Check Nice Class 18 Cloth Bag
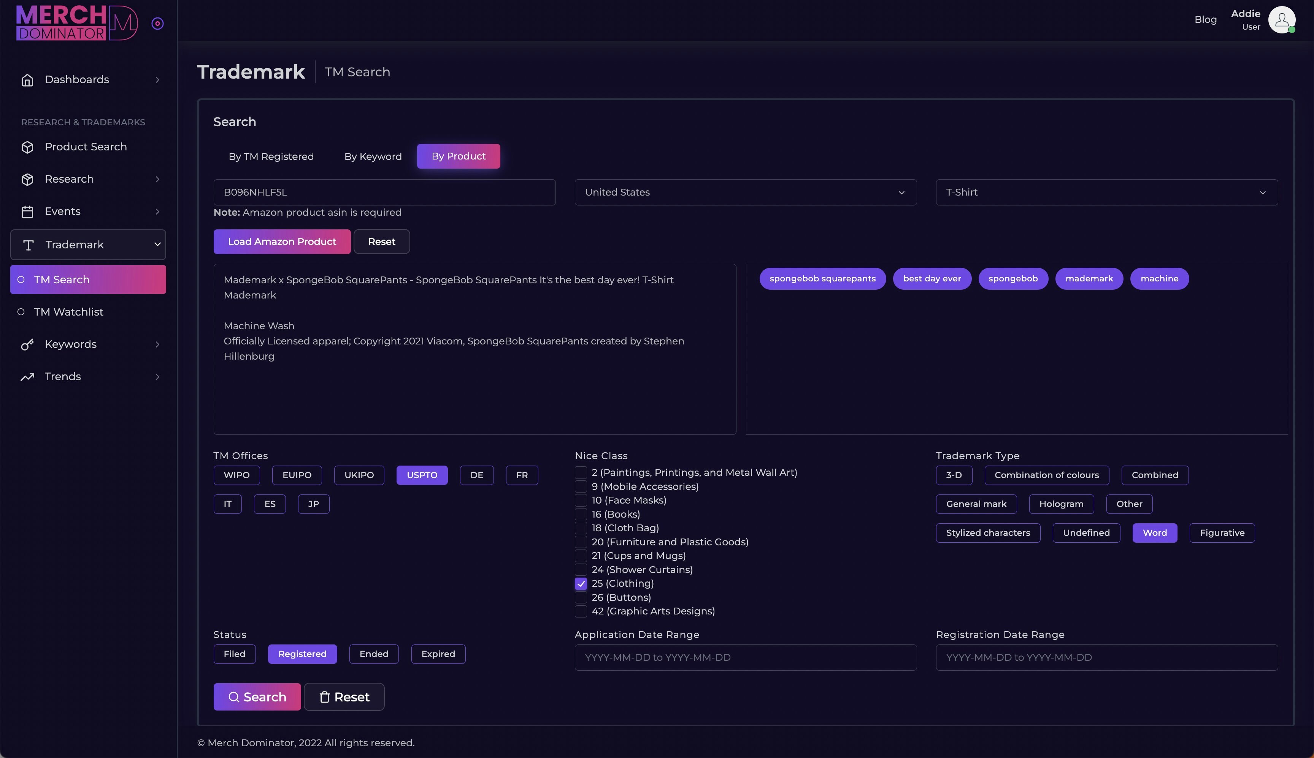This screenshot has height=758, width=1314. [581, 528]
